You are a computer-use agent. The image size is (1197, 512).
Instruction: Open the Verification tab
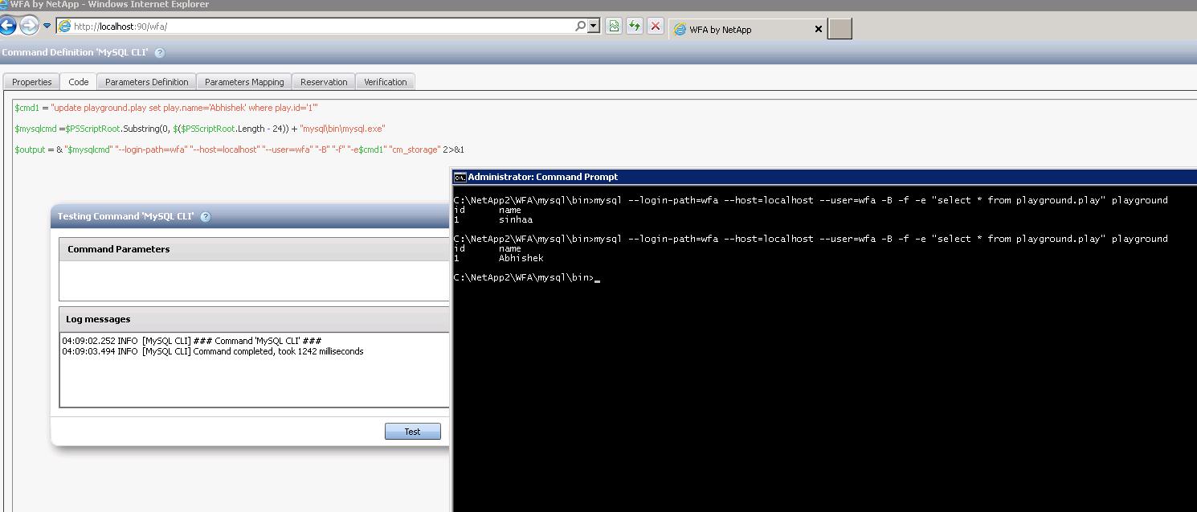[386, 82]
